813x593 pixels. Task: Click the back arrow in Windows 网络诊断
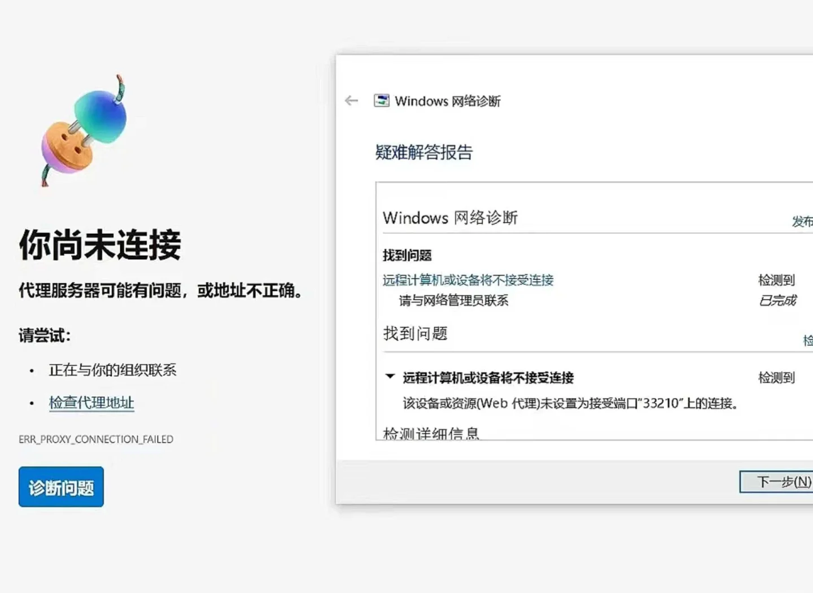point(351,101)
